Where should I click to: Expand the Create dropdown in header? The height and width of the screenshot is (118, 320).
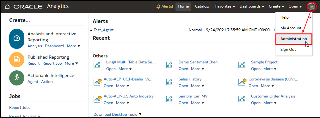pos(276,7)
